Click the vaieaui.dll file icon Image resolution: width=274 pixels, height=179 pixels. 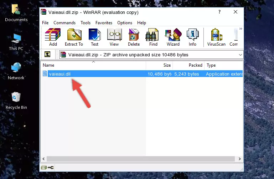pos(45,73)
